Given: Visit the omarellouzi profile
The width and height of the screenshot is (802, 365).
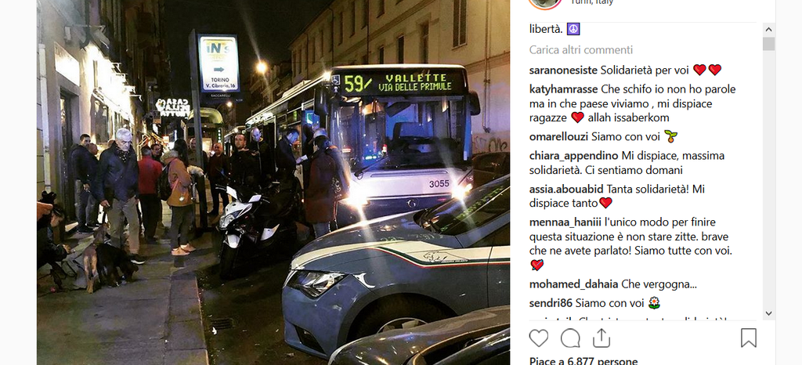Looking at the screenshot, I should (x=559, y=136).
